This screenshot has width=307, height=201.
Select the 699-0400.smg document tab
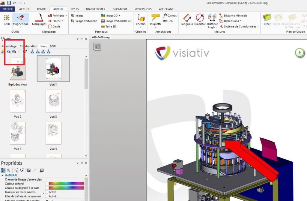pyautogui.click(x=101, y=37)
